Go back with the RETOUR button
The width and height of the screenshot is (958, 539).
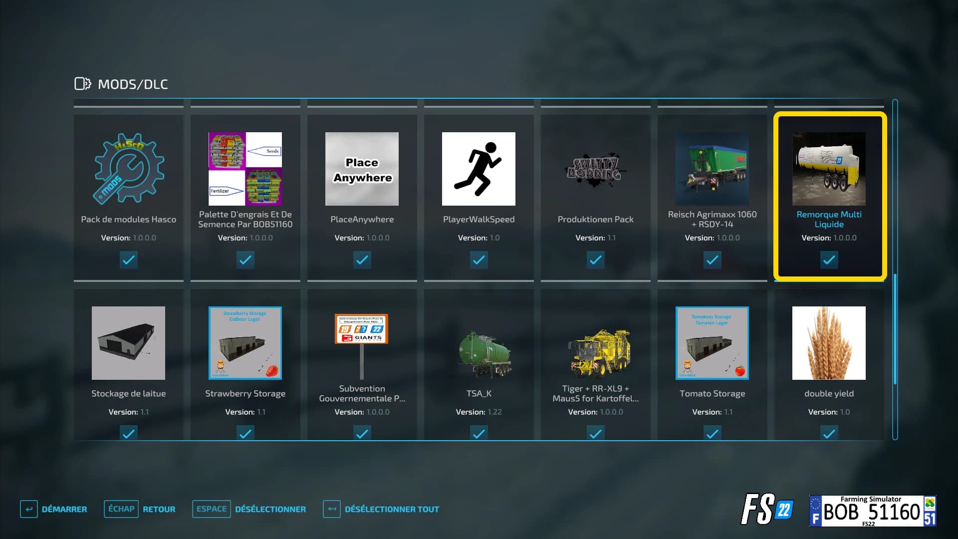click(x=140, y=509)
